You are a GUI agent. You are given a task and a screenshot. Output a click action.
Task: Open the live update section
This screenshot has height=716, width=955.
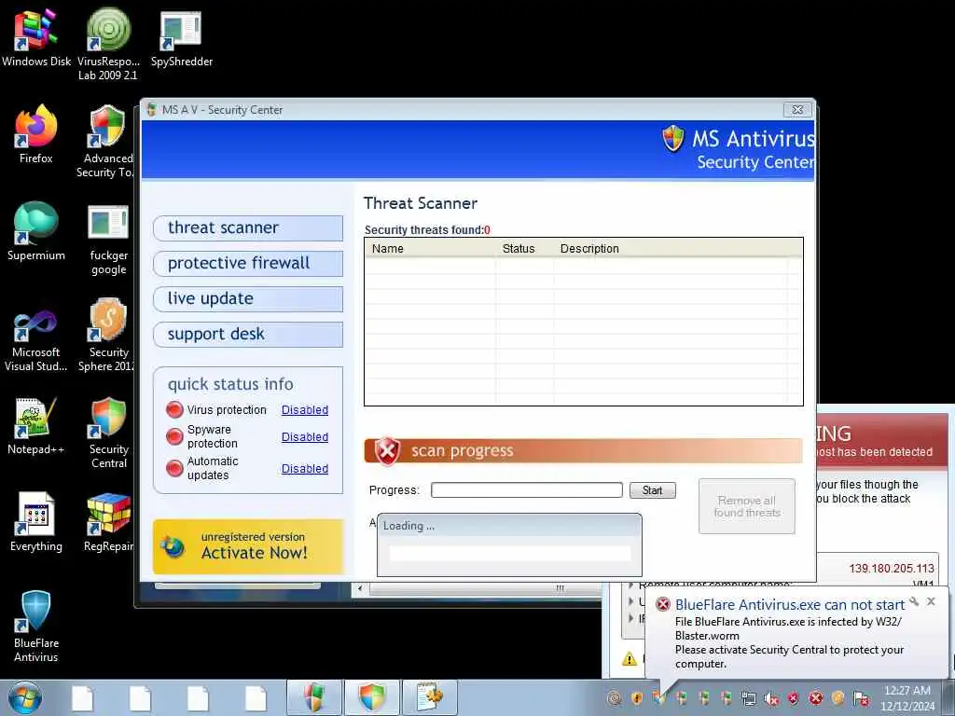click(x=248, y=299)
